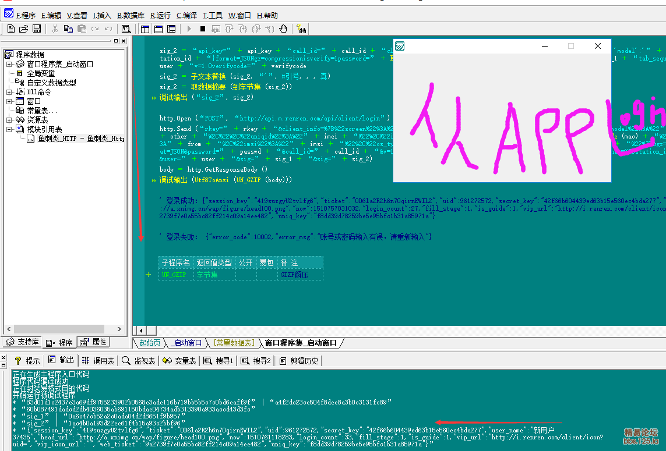Click the New file toolbar icon

coord(12,29)
